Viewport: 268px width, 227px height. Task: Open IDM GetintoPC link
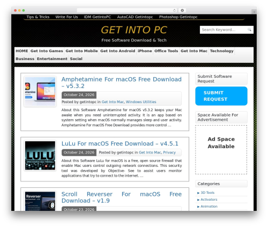pos(98,17)
